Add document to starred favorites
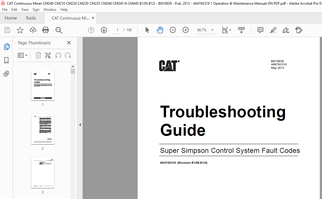 click(20, 30)
